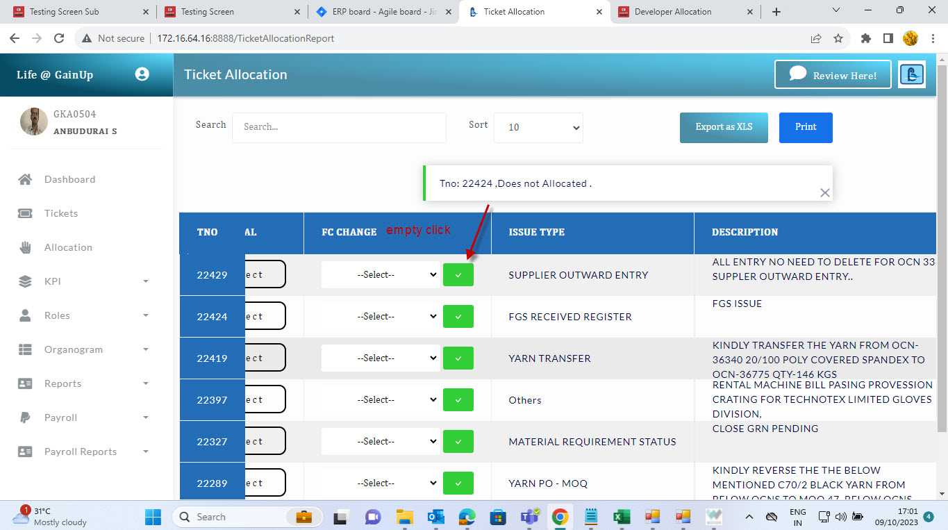
Task: Expand the KPI sidebar menu
Action: 83,281
